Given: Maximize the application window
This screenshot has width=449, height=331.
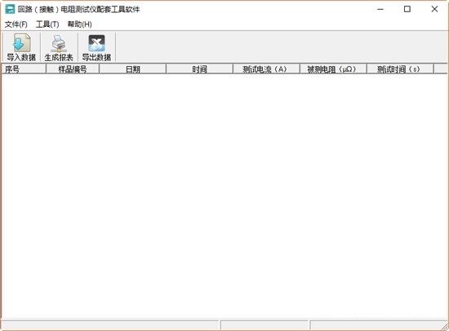Looking at the screenshot, I should click(x=407, y=10).
